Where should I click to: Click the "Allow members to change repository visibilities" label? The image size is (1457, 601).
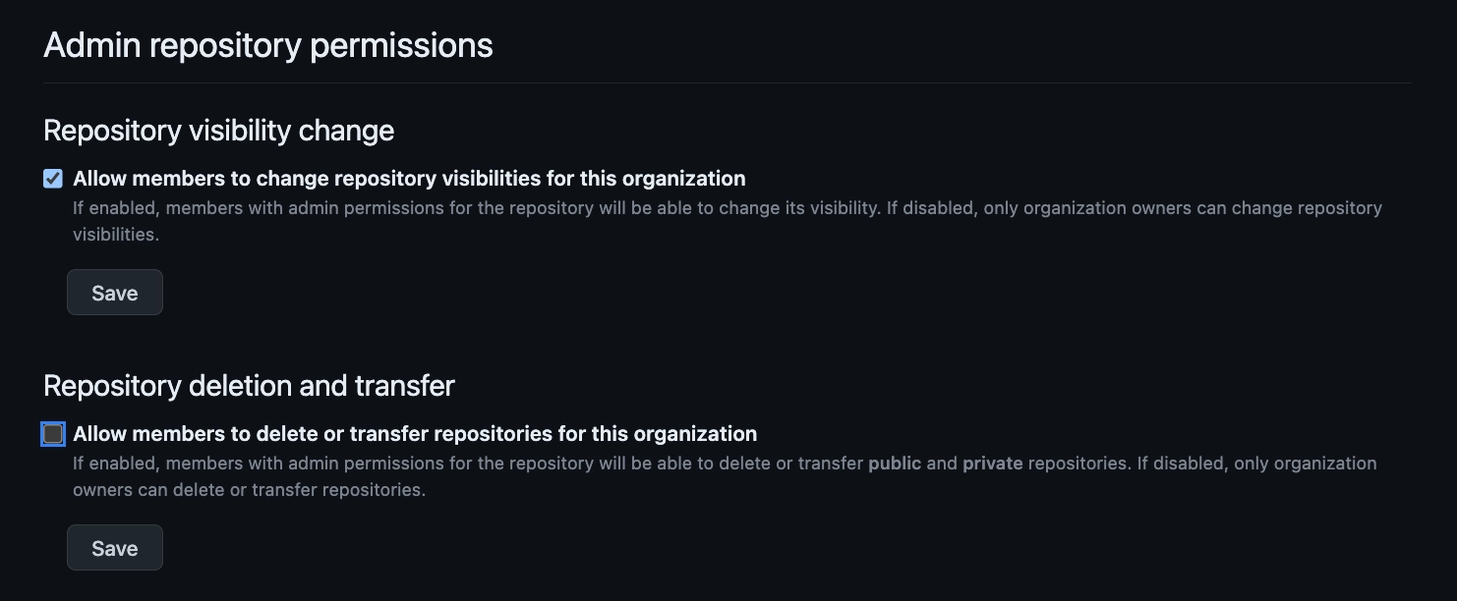pyautogui.click(x=408, y=179)
